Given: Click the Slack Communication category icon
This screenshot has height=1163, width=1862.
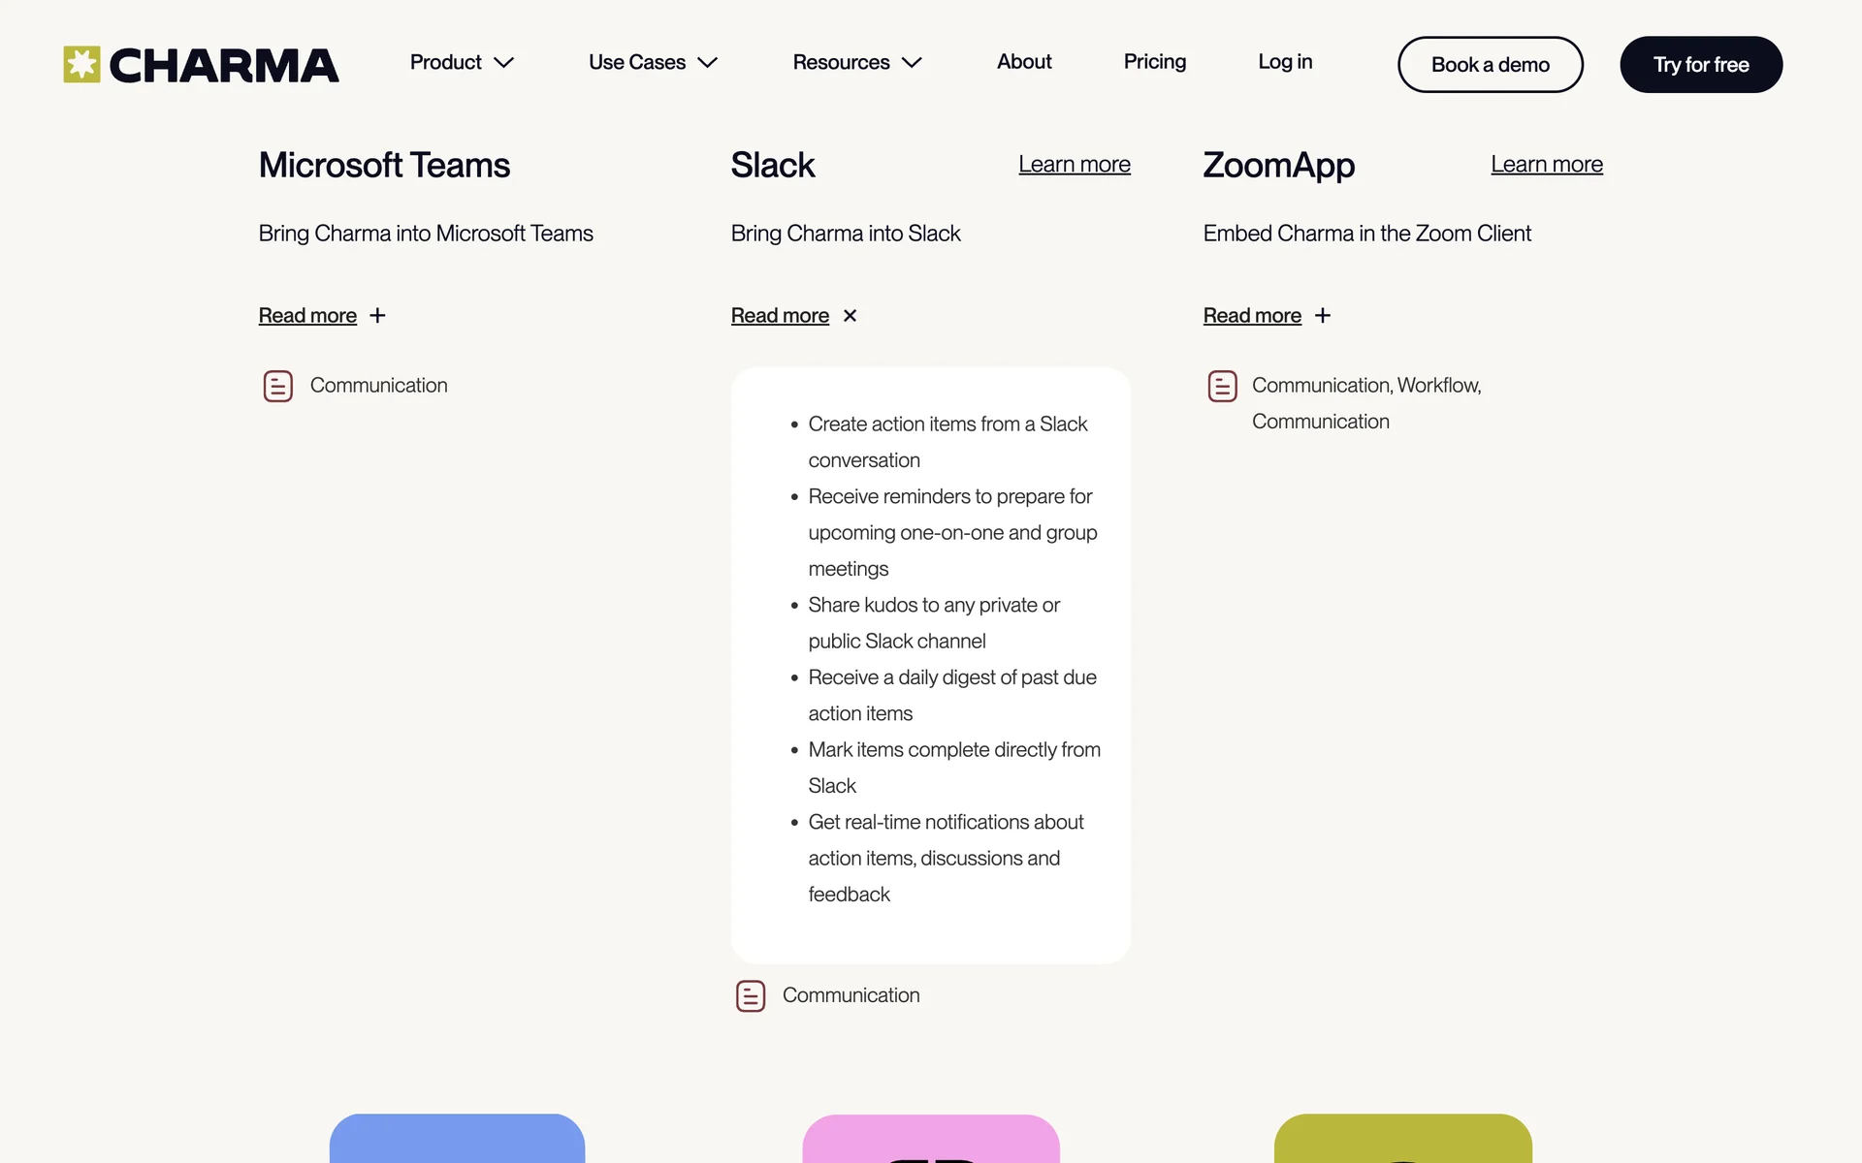Looking at the screenshot, I should pyautogui.click(x=751, y=995).
